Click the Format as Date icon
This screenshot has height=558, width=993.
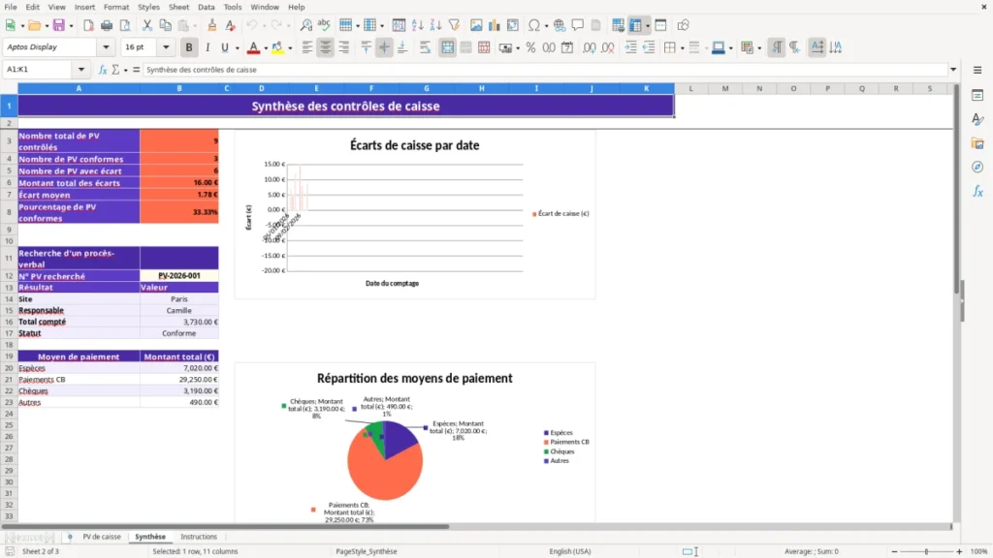coord(567,47)
